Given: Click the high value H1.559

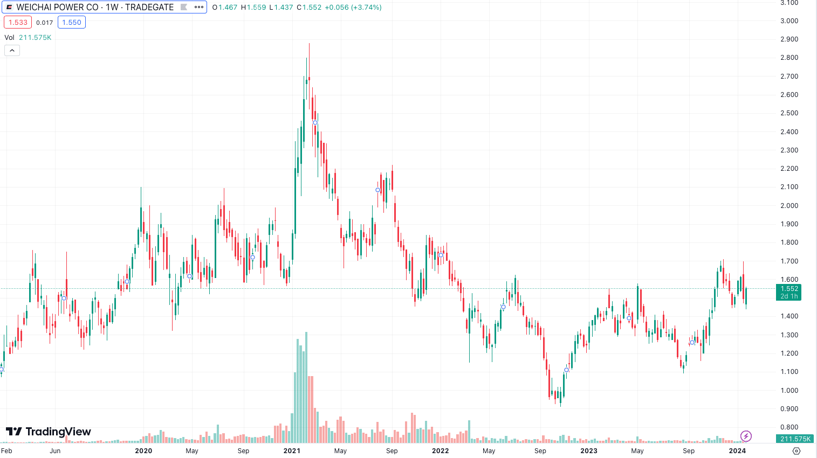Looking at the screenshot, I should pos(253,8).
